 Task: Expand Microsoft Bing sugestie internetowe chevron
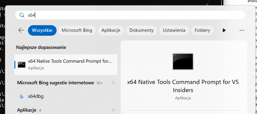(x=113, y=83)
